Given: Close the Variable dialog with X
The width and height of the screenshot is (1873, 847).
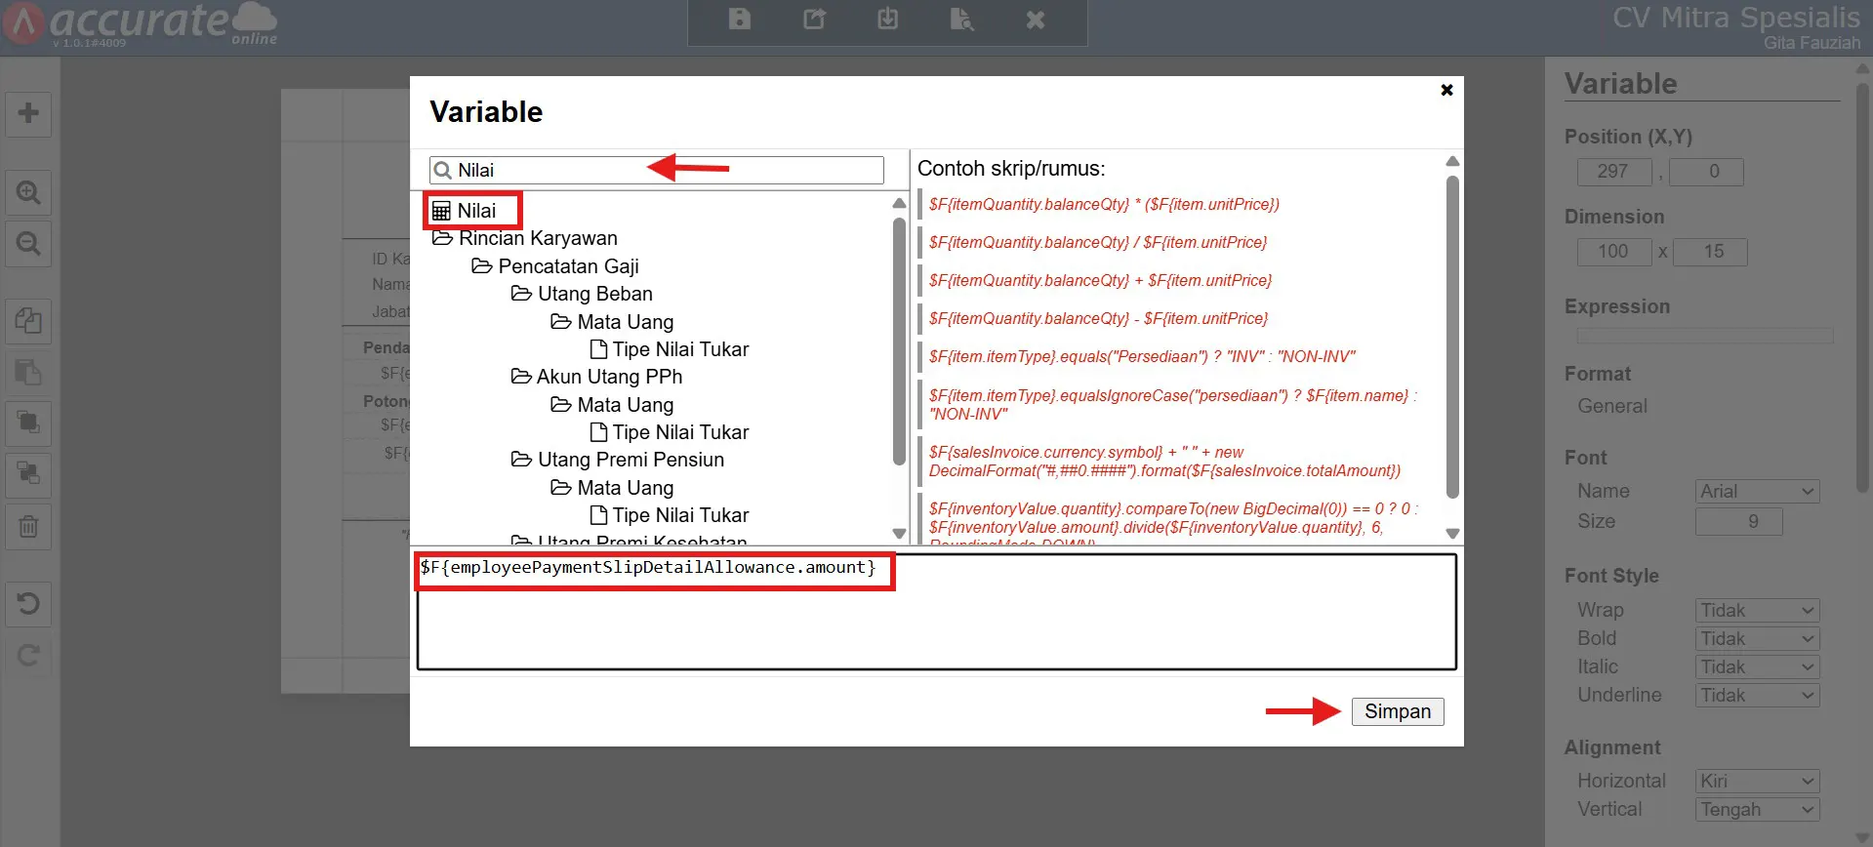Looking at the screenshot, I should (1446, 90).
